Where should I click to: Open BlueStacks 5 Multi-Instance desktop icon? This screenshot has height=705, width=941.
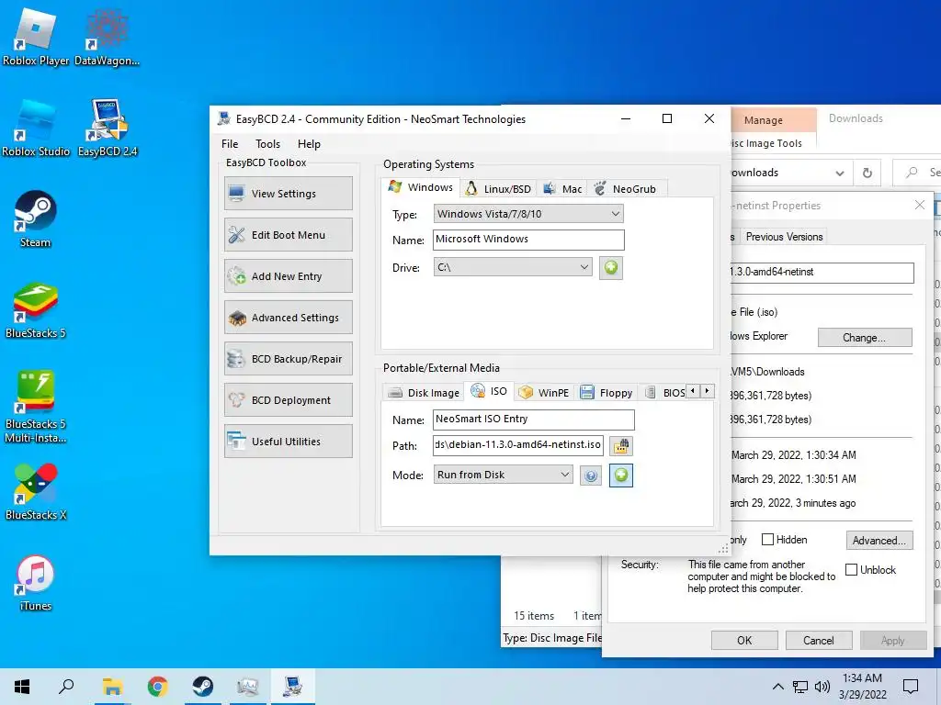tap(36, 408)
